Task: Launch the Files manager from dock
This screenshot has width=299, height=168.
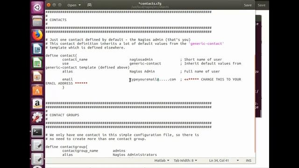Action: pos(37,21)
